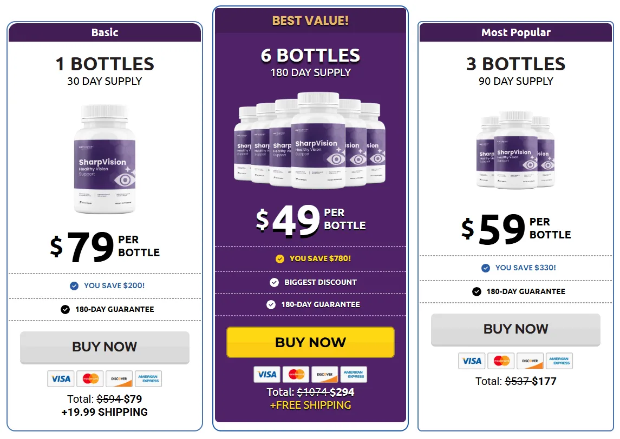Click Mastercard icon under 6 bottles plan
The height and width of the screenshot is (439, 620).
tap(296, 374)
